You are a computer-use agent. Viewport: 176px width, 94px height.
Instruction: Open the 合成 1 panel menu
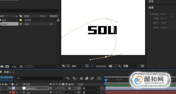[13, 72]
